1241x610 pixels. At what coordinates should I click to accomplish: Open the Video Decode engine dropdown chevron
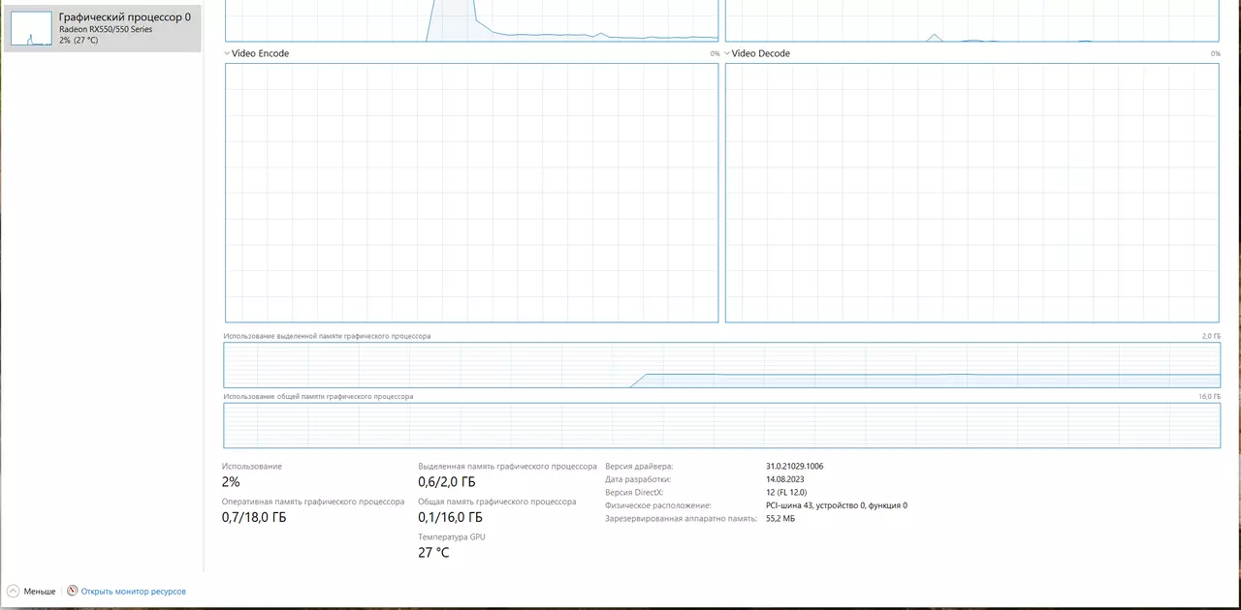pyautogui.click(x=727, y=53)
